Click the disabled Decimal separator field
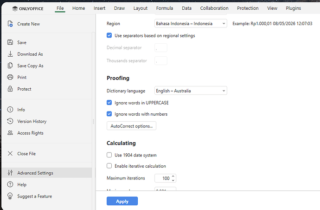320x210 pixels. pyautogui.click(x=161, y=48)
